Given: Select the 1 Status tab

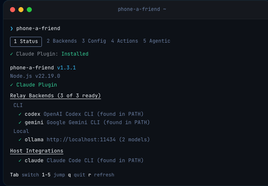Looking at the screenshot, I should [x=26, y=42].
